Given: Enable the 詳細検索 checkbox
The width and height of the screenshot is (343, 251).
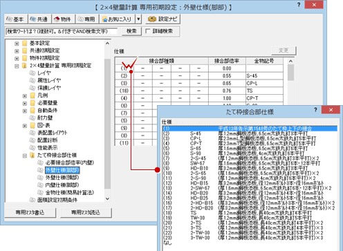Looking at the screenshot, I should point(148,31).
